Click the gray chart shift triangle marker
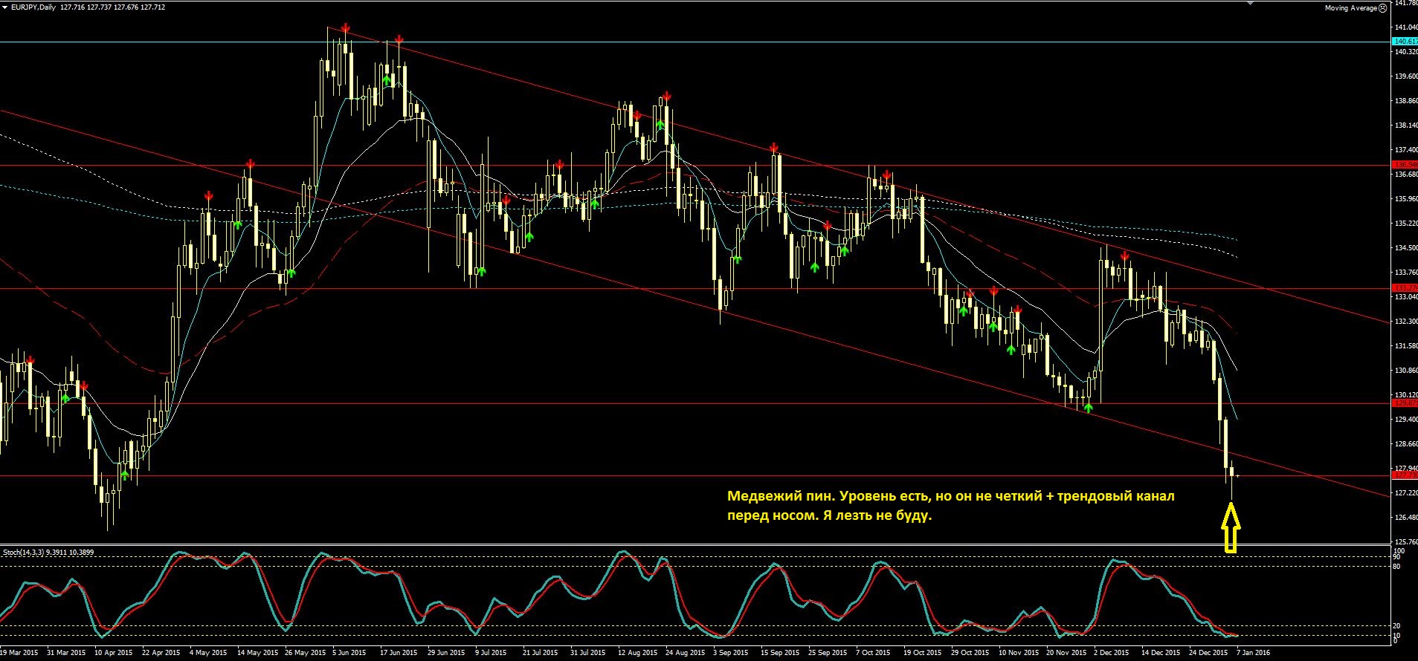This screenshot has width=1418, height=661. (x=1249, y=3)
